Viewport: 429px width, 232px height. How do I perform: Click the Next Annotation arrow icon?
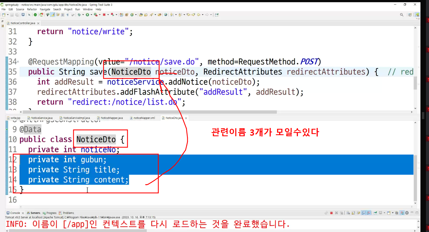tap(172, 15)
